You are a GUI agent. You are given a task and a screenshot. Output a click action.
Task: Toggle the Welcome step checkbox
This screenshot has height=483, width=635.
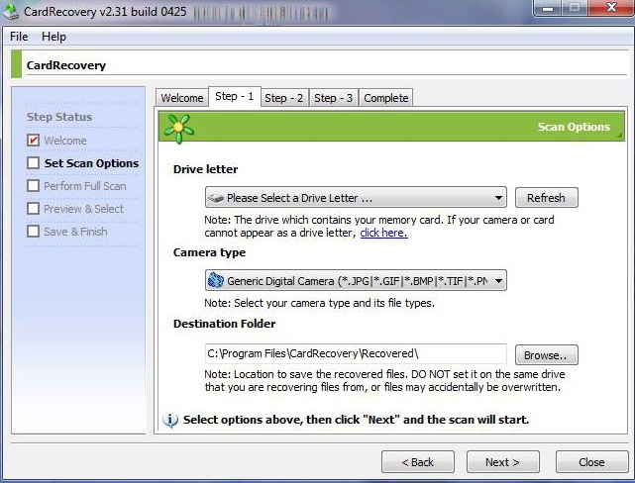tap(34, 141)
